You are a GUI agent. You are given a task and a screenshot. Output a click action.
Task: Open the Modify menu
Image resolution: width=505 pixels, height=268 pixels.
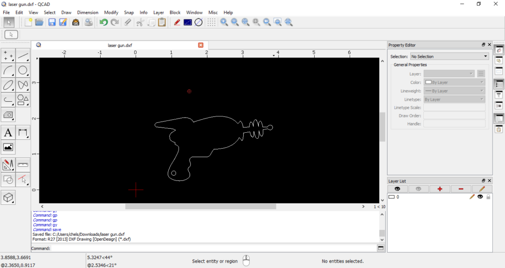point(111,12)
